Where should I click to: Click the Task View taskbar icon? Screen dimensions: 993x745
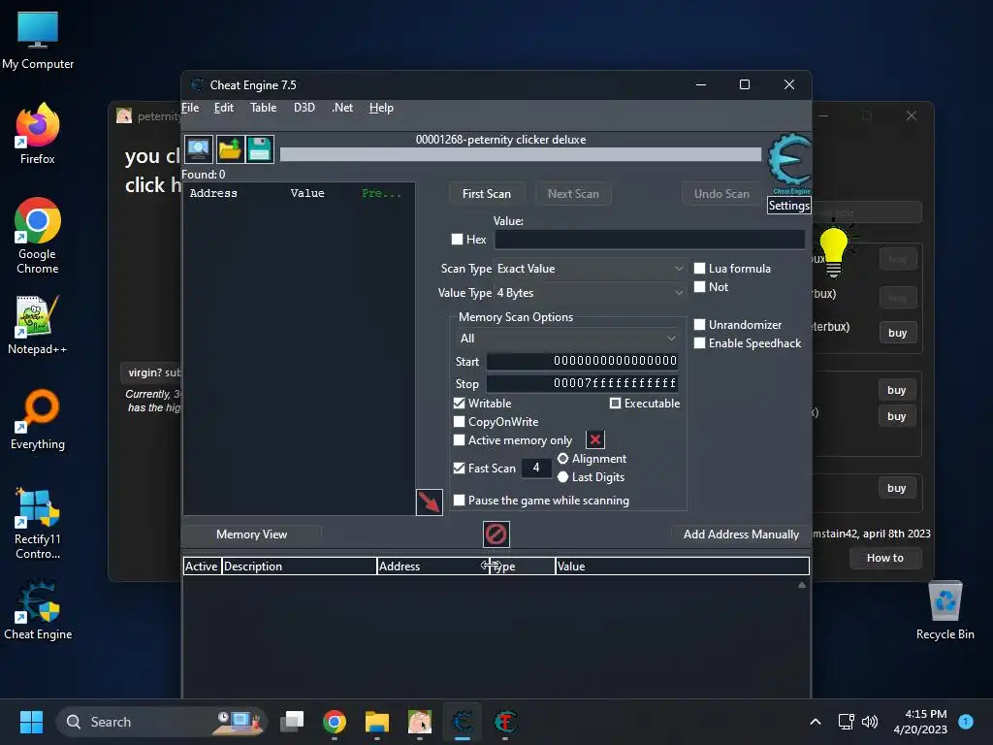click(293, 722)
